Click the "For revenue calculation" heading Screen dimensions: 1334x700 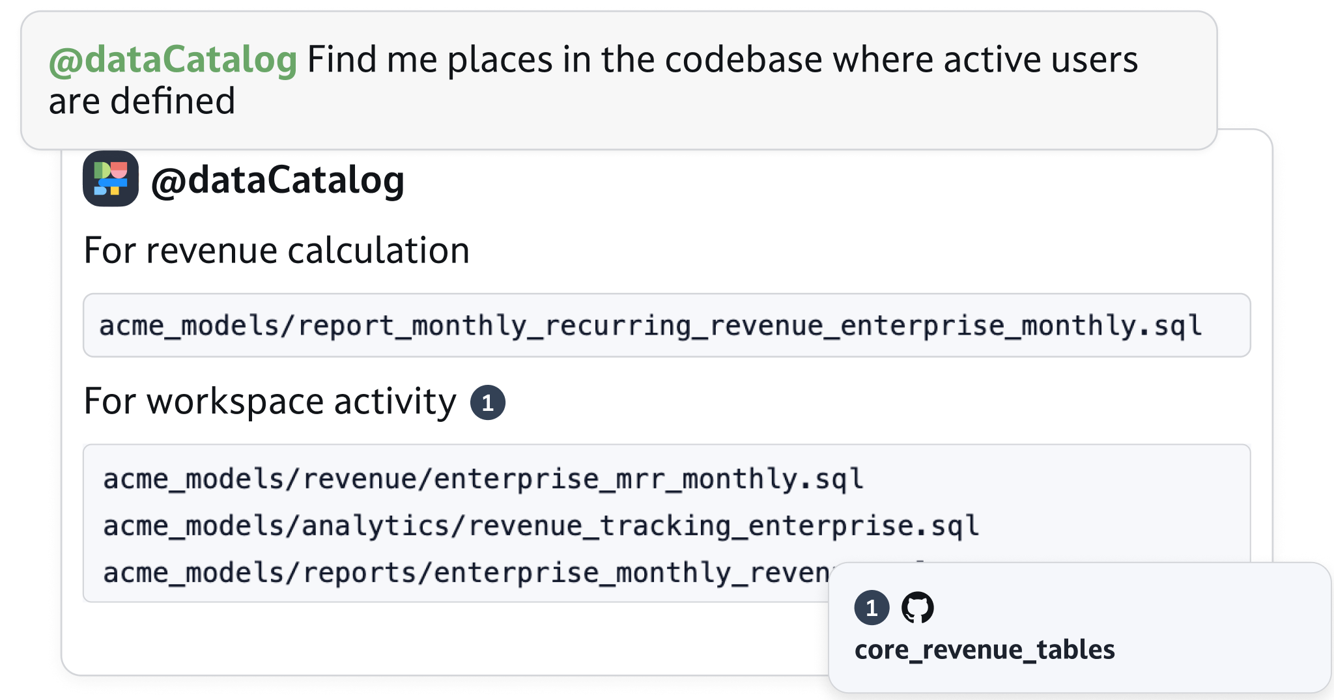(276, 251)
